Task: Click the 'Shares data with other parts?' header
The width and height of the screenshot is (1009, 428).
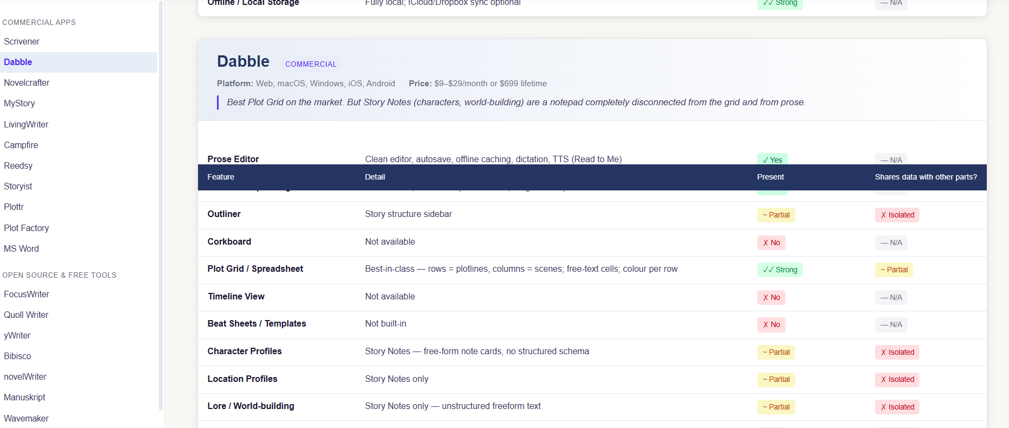Action: (x=925, y=177)
